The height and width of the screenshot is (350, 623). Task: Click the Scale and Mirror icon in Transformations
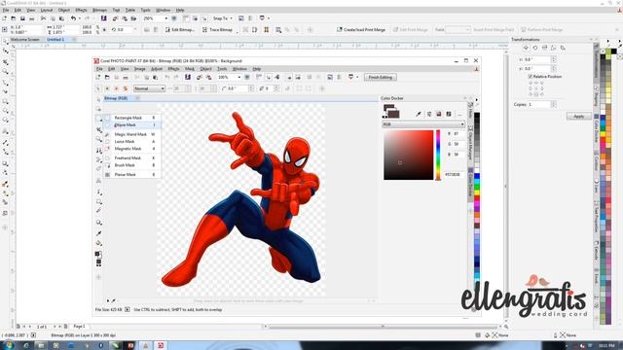click(544, 48)
